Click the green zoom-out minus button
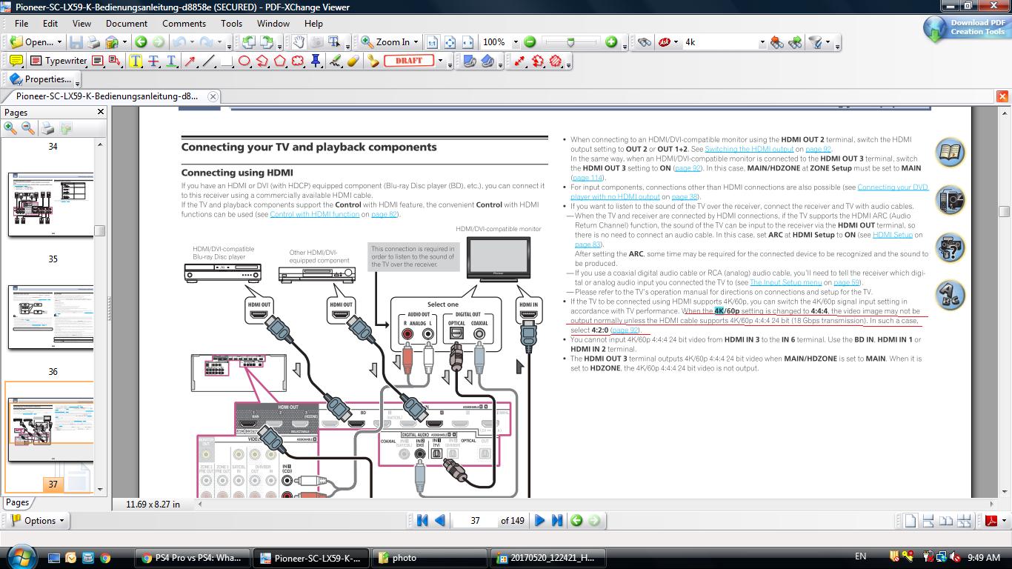Screen dimensions: 1012x569 (x=530, y=42)
